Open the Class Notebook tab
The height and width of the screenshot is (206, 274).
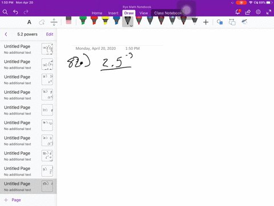tap(168, 13)
